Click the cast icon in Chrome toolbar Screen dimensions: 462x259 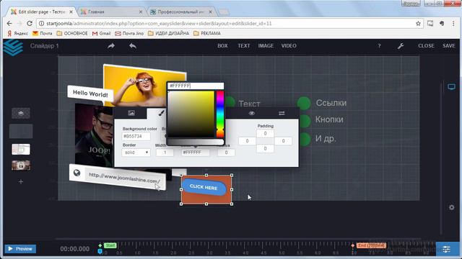(430, 24)
